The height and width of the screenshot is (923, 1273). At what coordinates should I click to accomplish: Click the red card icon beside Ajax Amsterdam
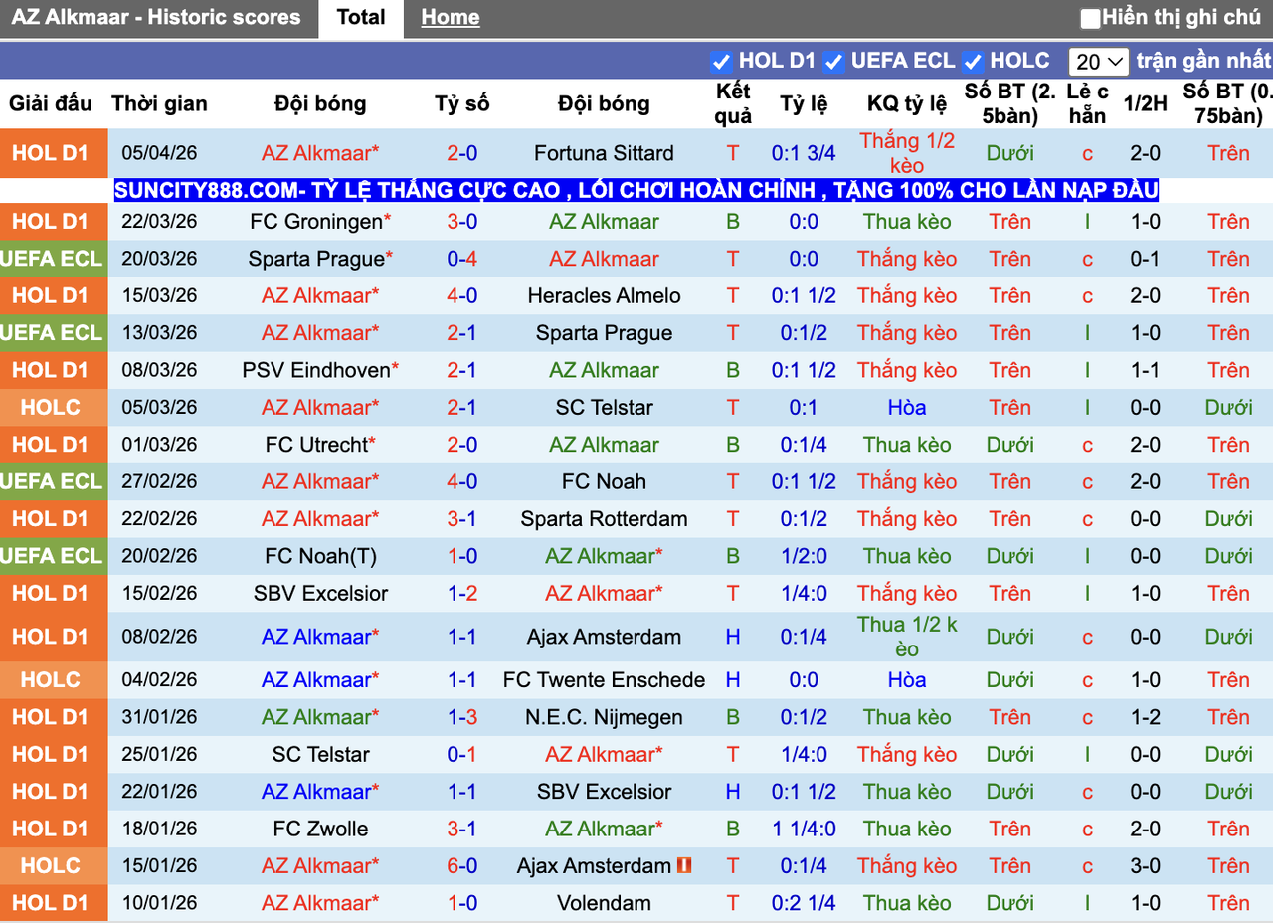pyautogui.click(x=686, y=865)
